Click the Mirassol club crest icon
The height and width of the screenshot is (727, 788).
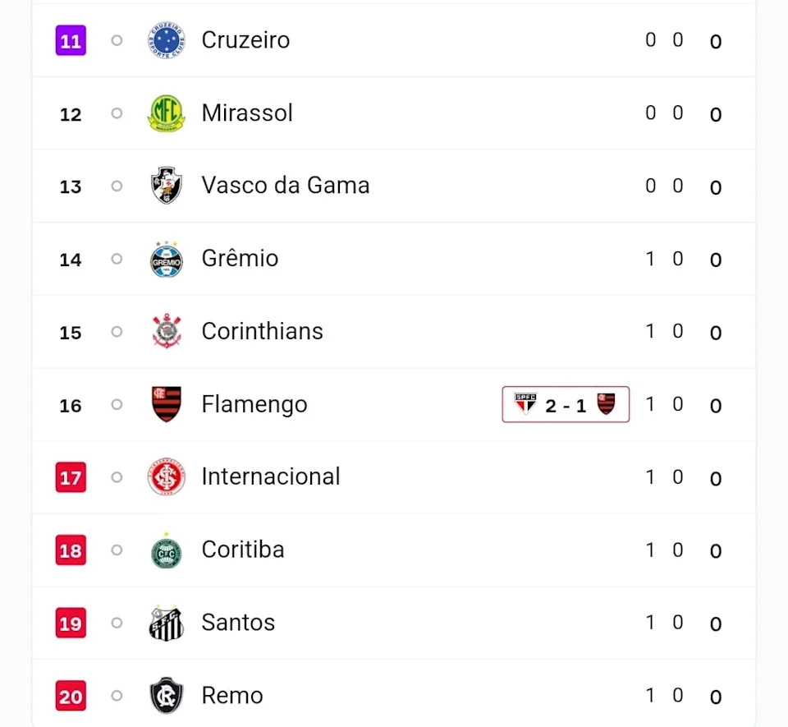click(166, 113)
